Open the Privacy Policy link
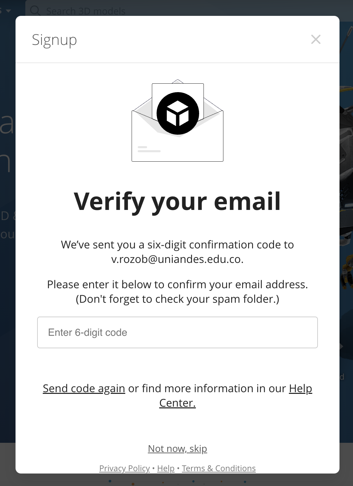Screen dimensions: 353x486 click(x=125, y=468)
